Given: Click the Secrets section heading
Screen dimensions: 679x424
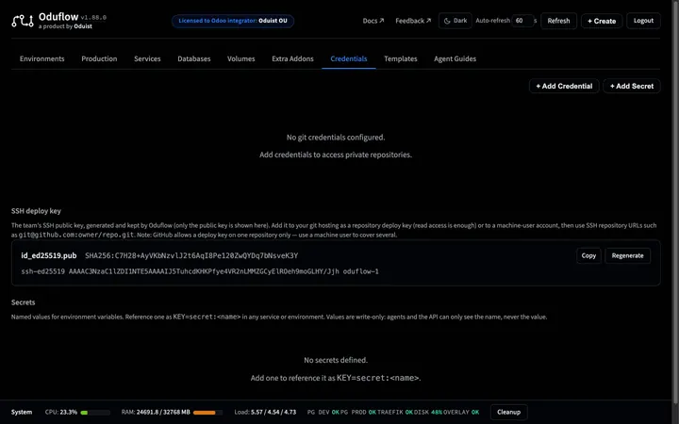Looking at the screenshot, I should [23, 302].
